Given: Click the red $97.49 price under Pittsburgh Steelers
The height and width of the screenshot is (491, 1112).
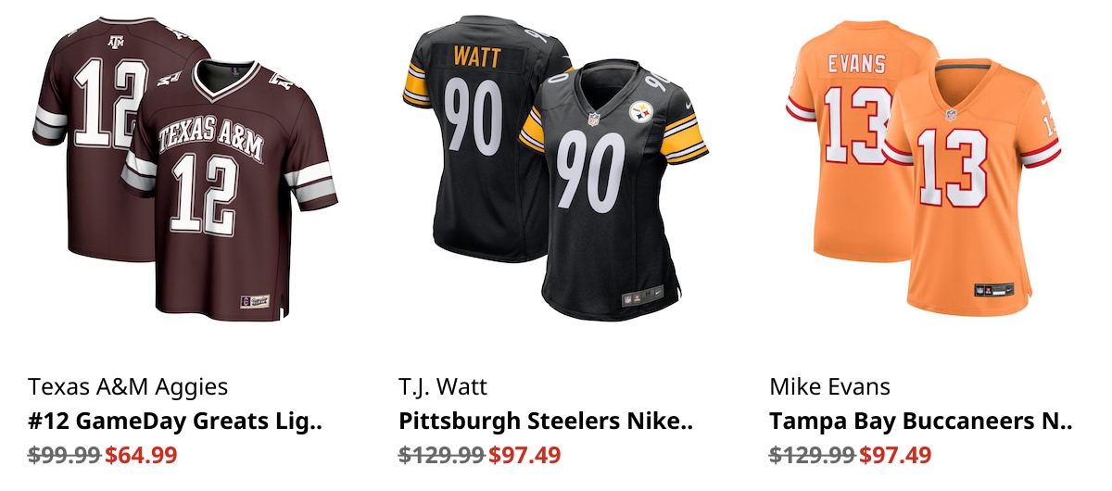Looking at the screenshot, I should 524,455.
